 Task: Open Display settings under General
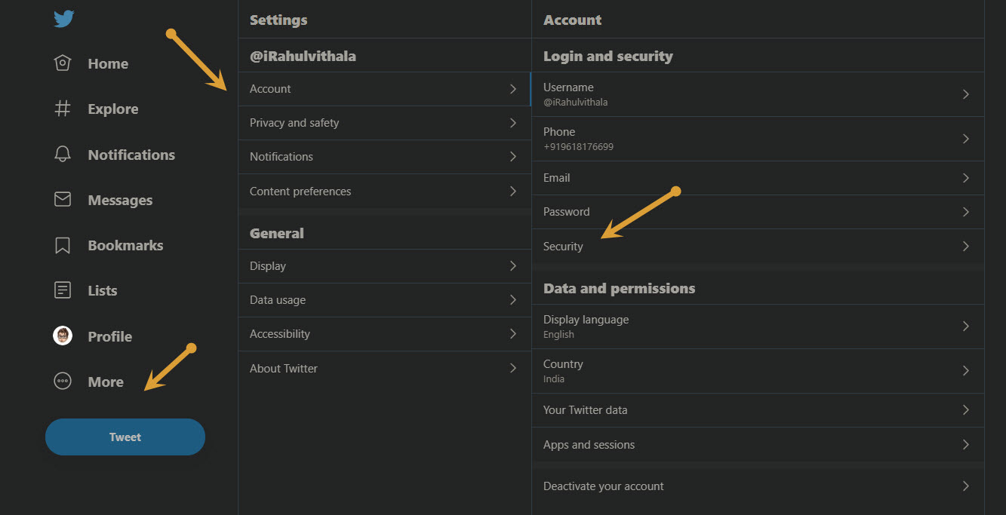(x=384, y=266)
